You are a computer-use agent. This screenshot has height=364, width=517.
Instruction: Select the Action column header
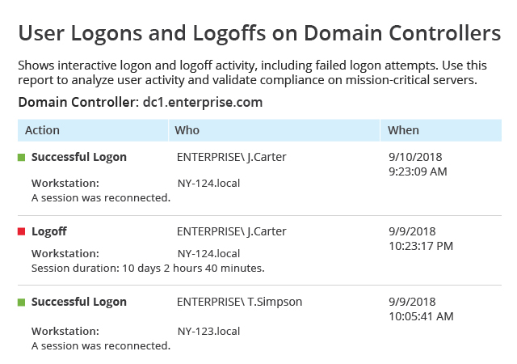[x=93, y=130]
